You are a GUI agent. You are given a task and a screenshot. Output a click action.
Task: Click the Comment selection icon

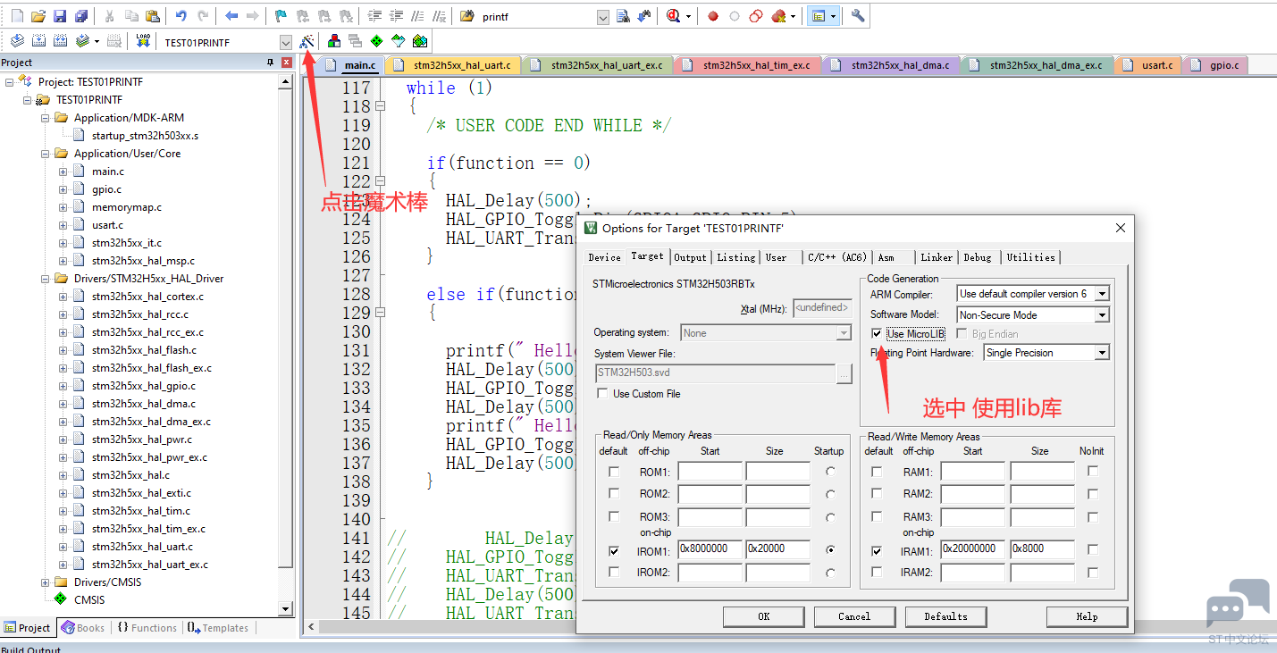pyautogui.click(x=417, y=16)
